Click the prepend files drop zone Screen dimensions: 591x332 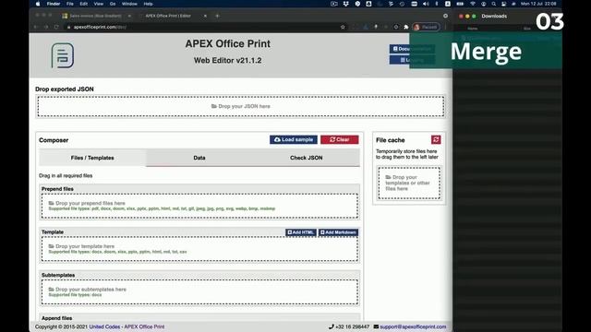pos(199,206)
